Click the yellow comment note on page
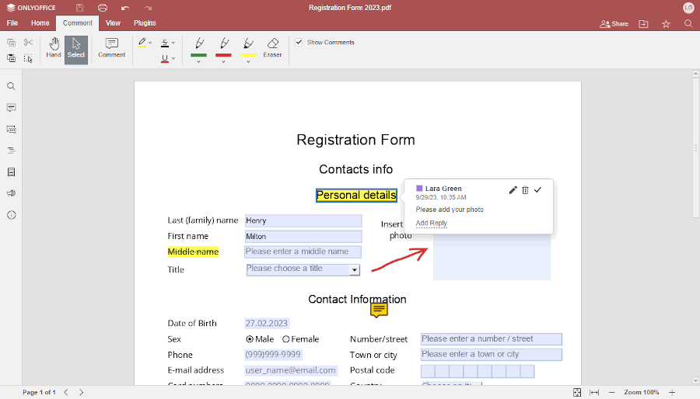This screenshot has width=700, height=399. click(x=379, y=310)
